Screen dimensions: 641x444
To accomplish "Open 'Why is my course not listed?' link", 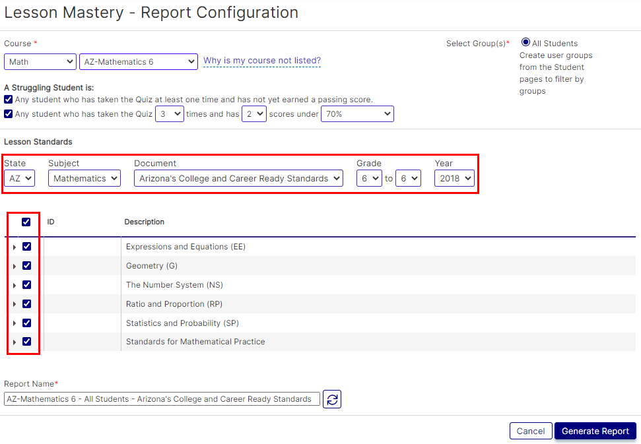I will [262, 61].
